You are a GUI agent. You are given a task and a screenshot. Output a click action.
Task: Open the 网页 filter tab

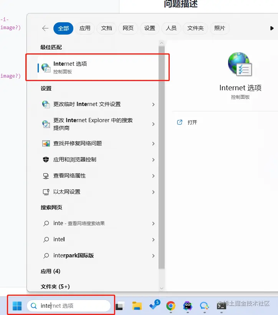tap(128, 28)
